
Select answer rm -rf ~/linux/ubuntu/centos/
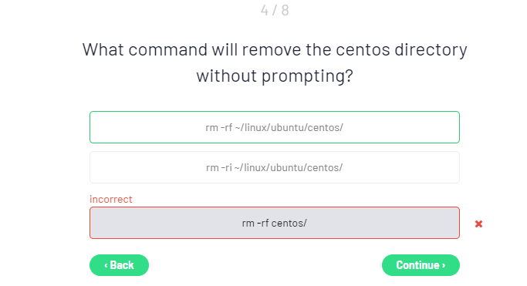point(274,127)
